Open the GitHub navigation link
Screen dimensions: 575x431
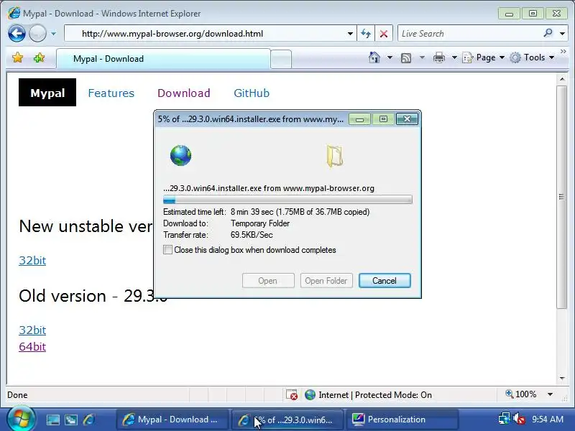tap(252, 93)
